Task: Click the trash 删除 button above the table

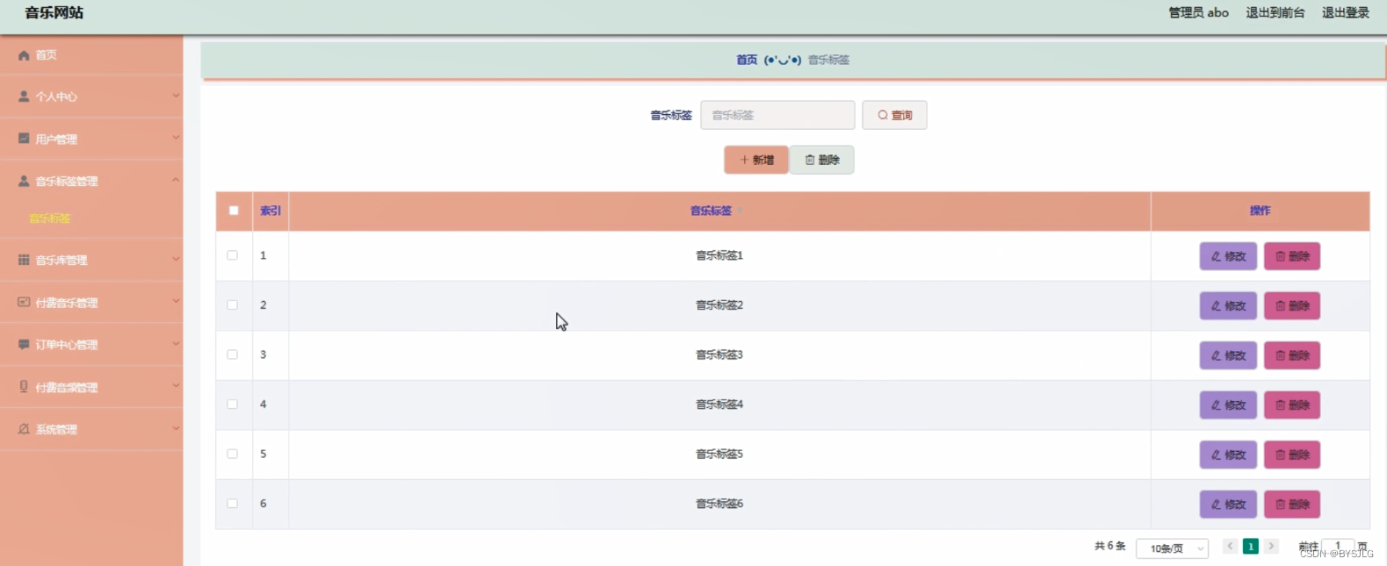Action: 821,160
